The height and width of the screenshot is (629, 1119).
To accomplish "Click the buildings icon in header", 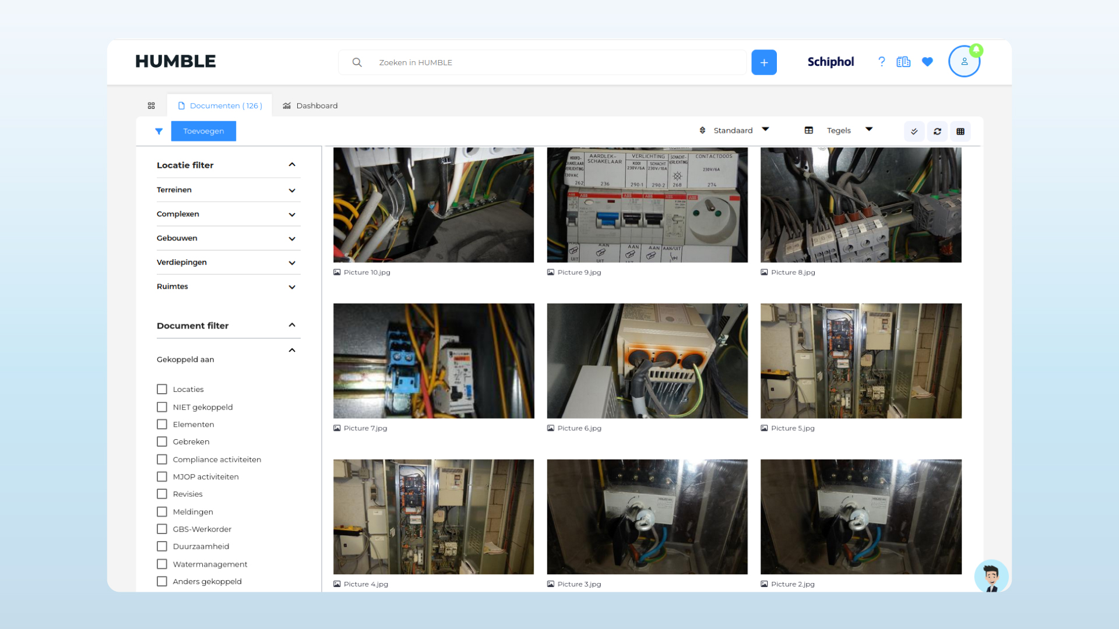I will tap(903, 62).
